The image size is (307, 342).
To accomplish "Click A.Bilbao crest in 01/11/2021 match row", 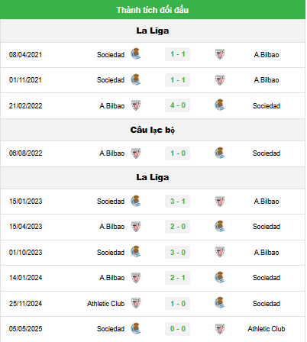I will [220, 79].
